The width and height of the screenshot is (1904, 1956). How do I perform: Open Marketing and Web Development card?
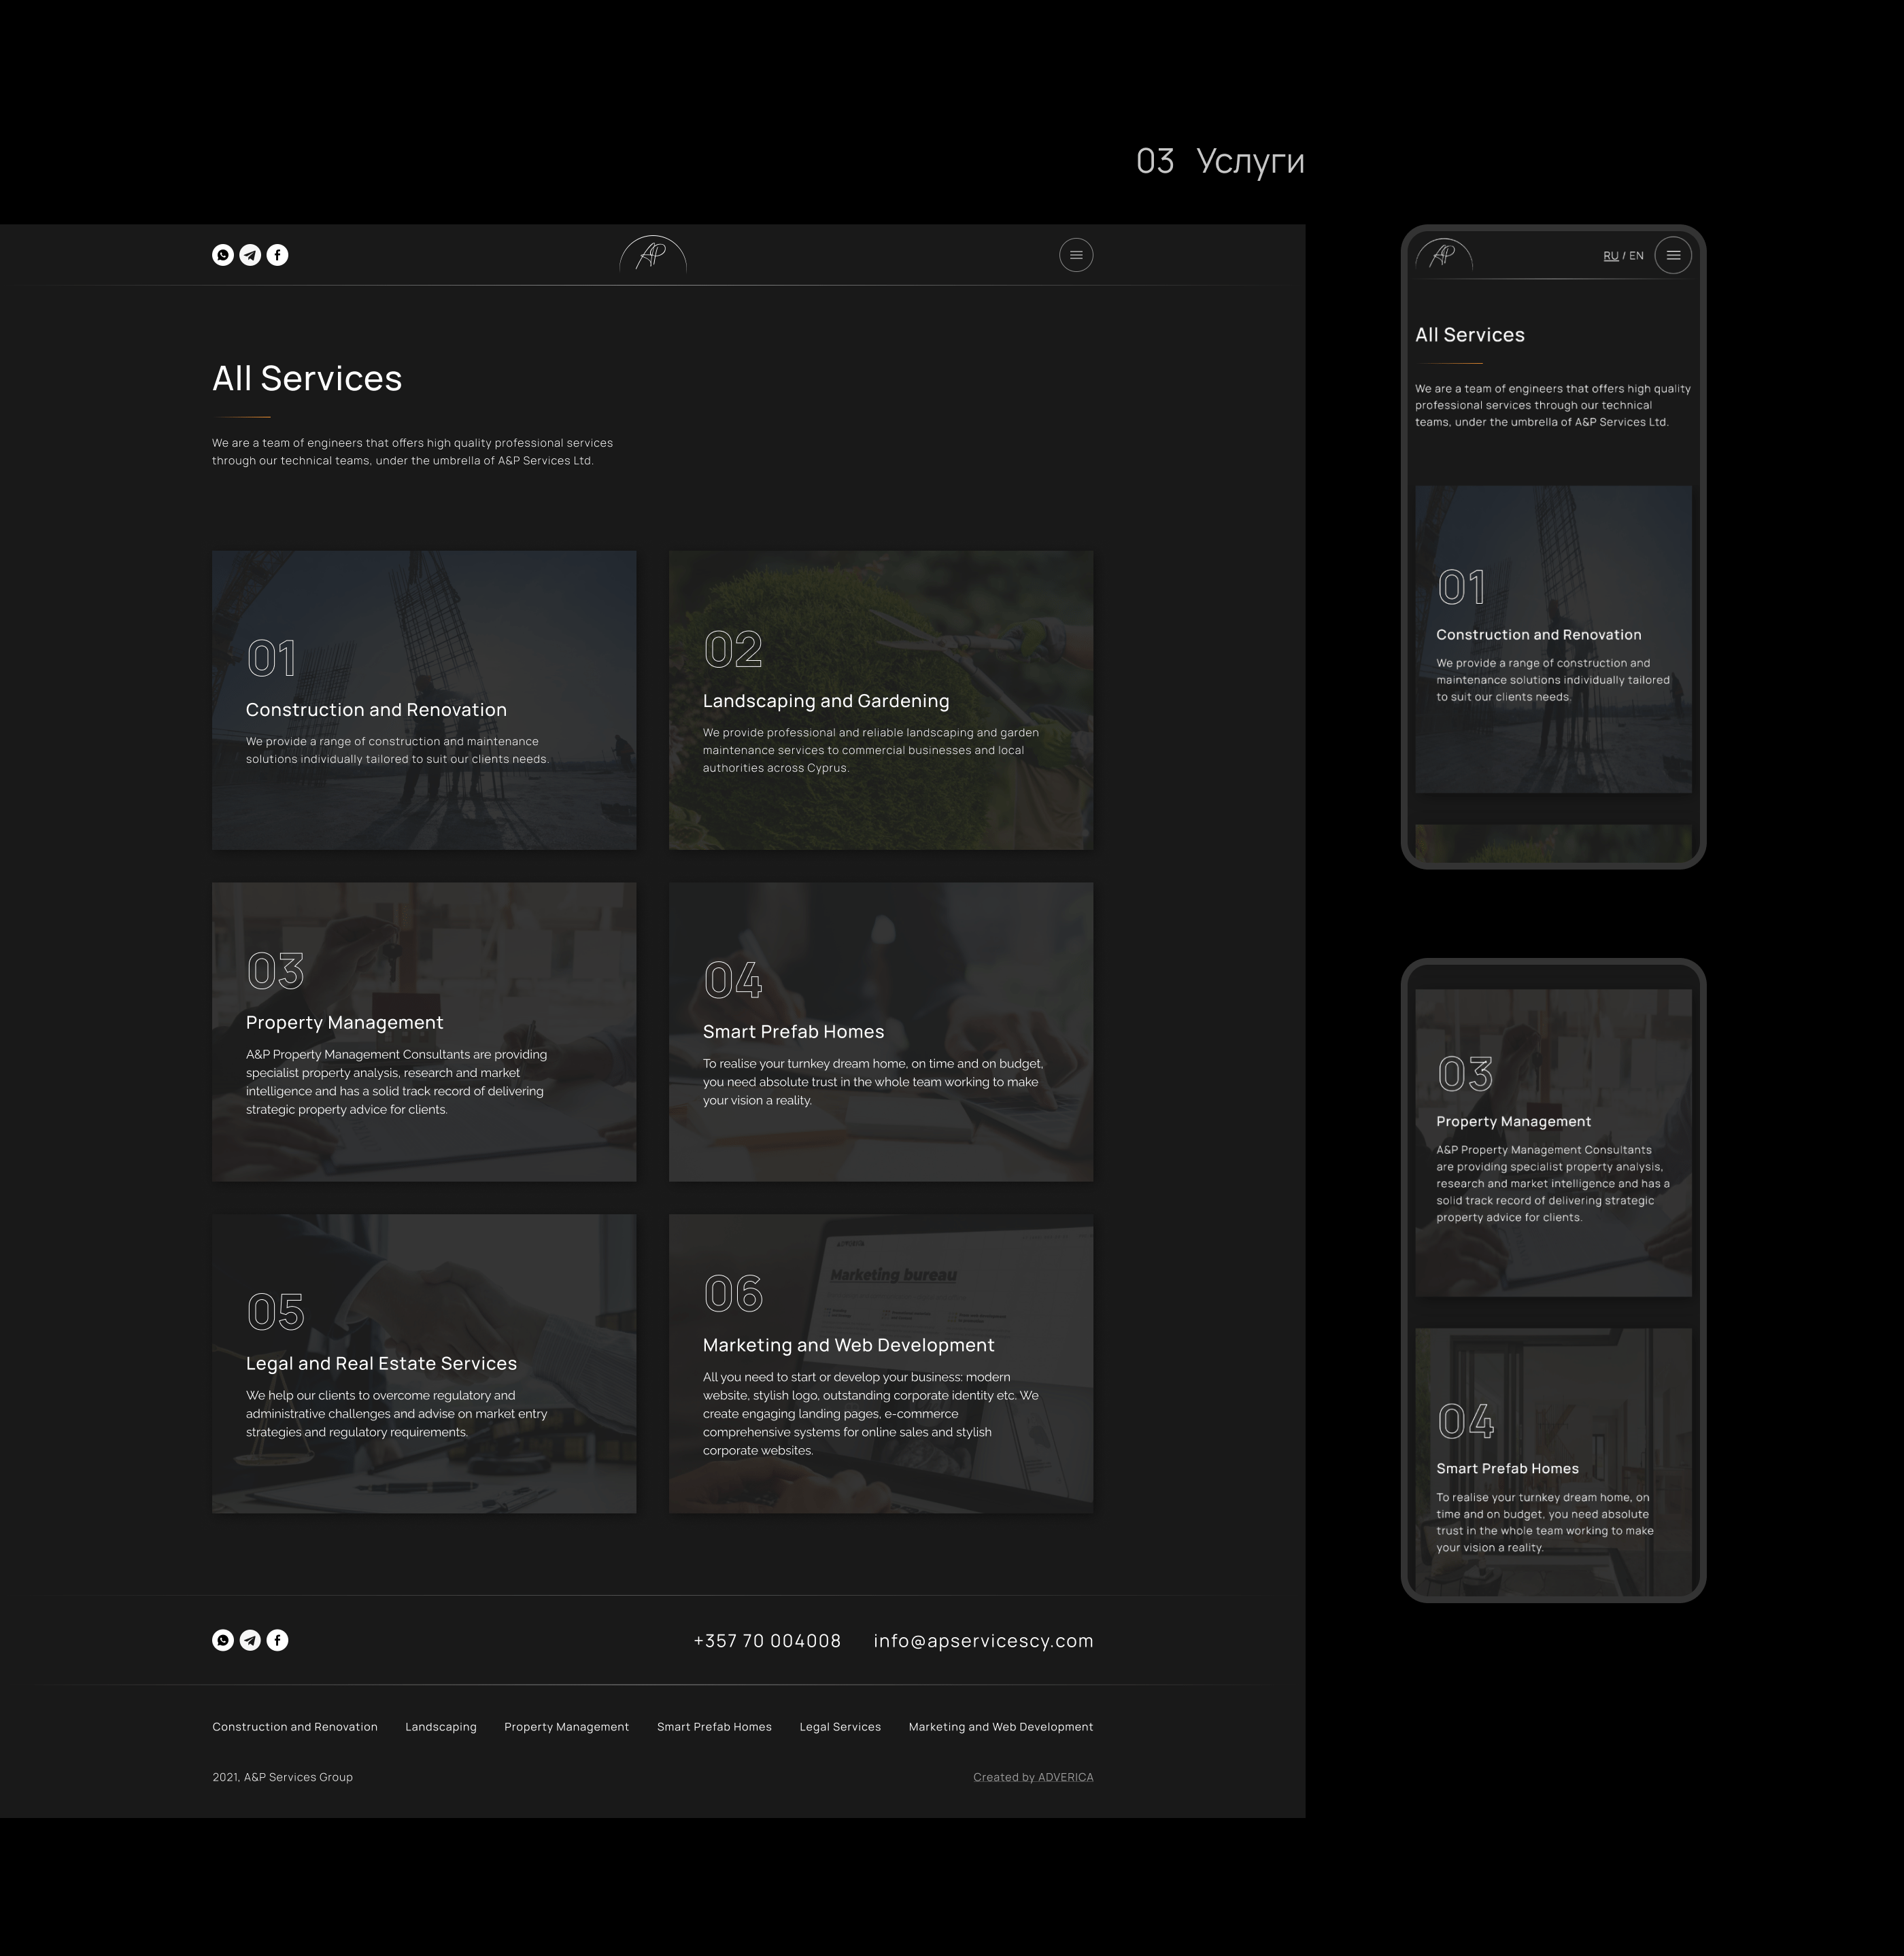(880, 1363)
